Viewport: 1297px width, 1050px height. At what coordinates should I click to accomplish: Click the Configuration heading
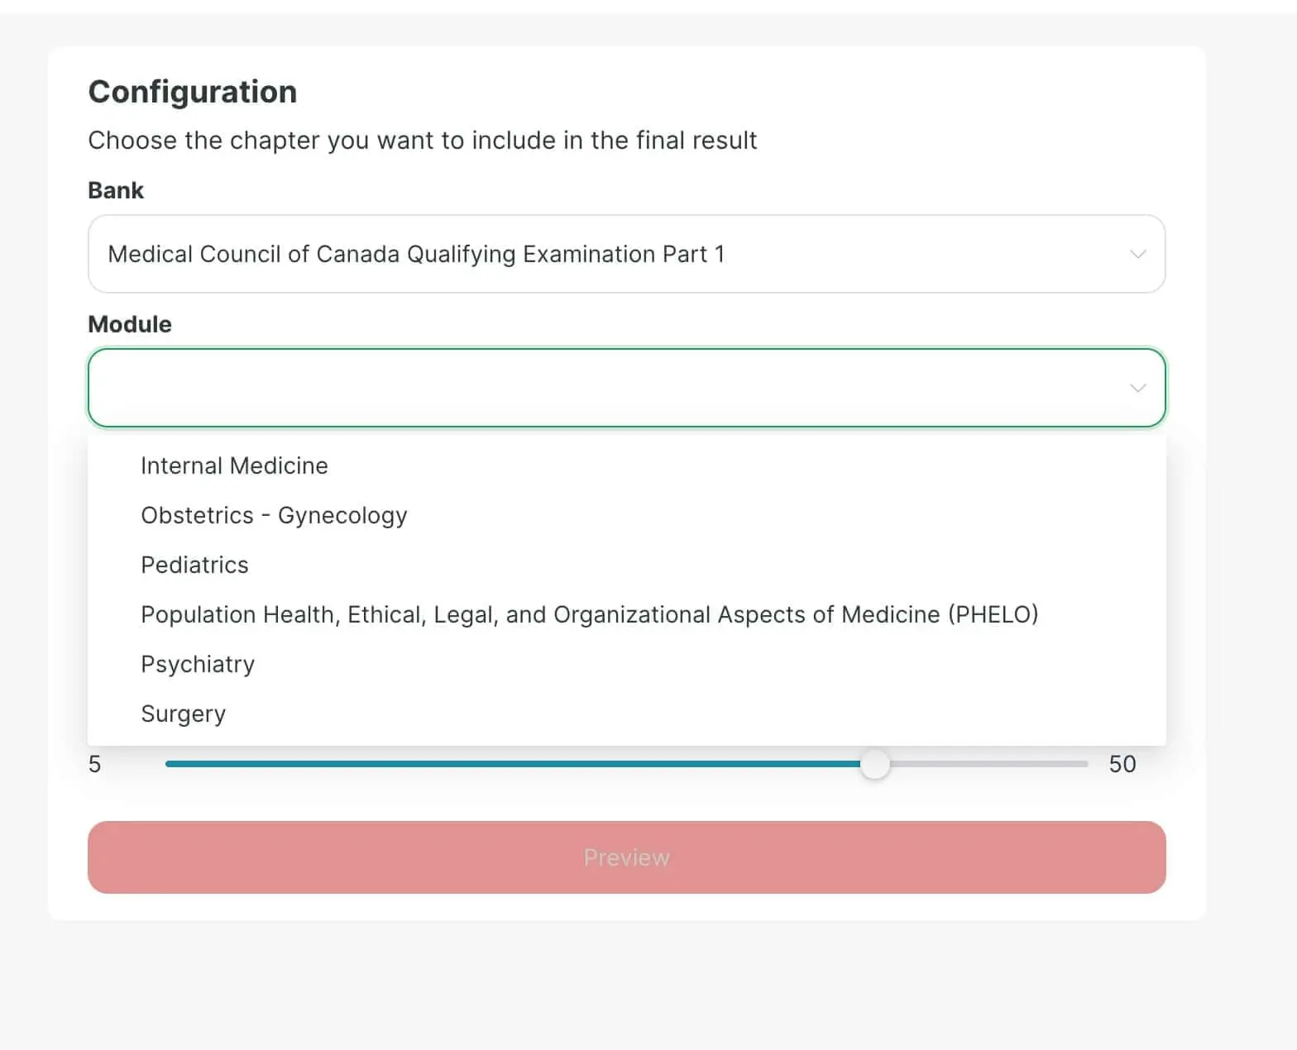193,92
